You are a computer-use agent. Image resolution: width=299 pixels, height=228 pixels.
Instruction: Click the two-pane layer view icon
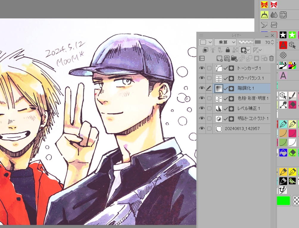(202, 58)
